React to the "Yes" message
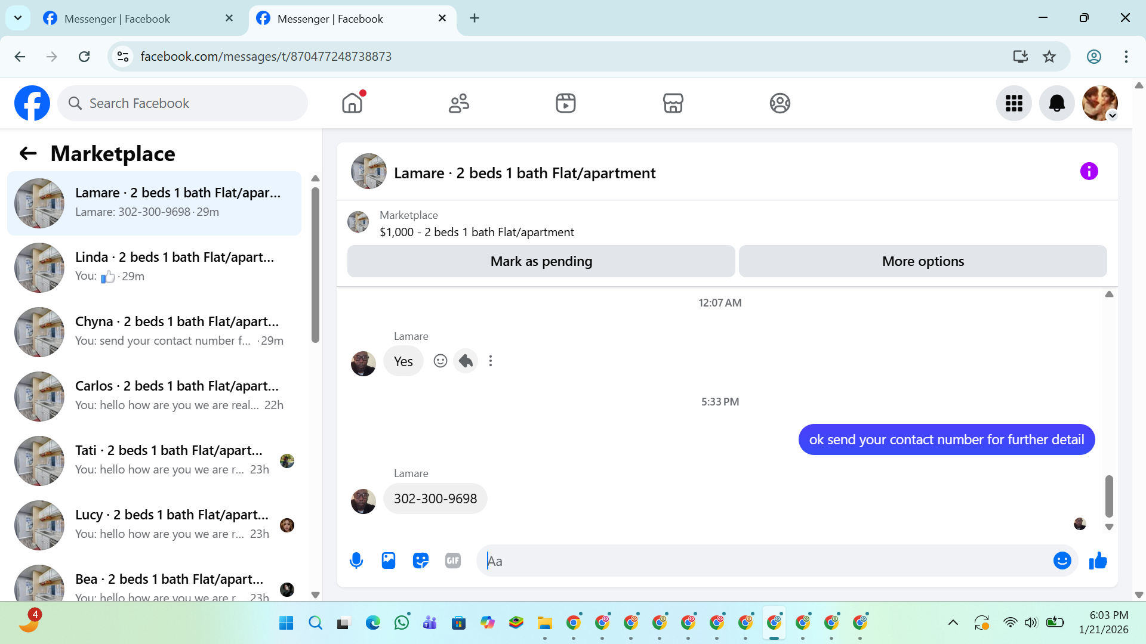 (440, 361)
